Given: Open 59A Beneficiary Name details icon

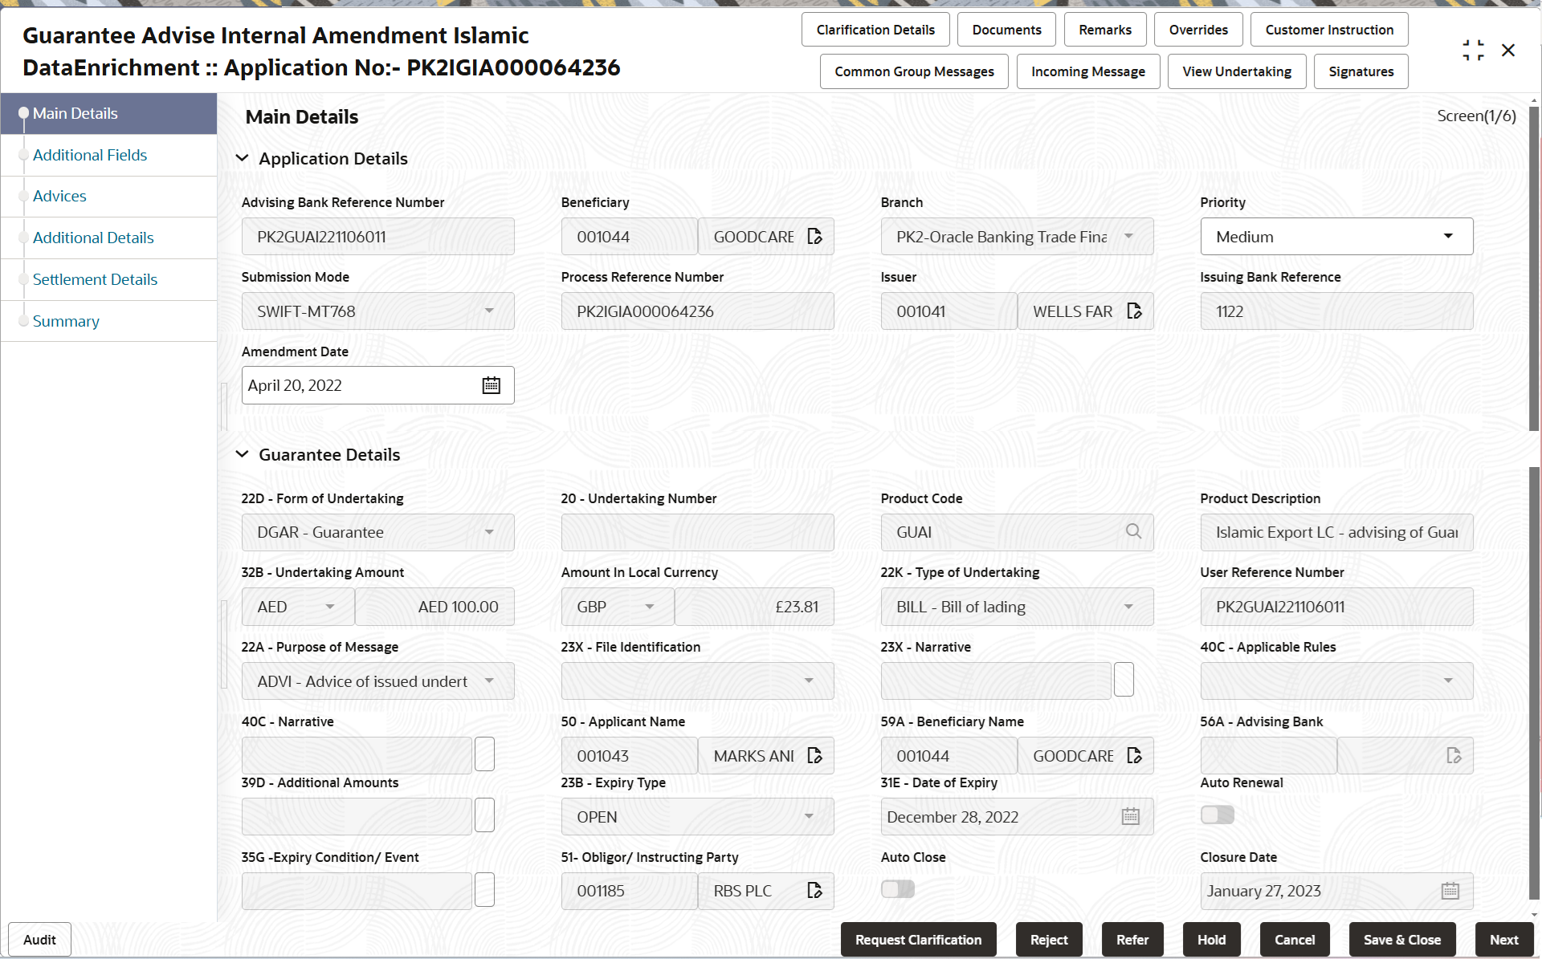Looking at the screenshot, I should coord(1134,756).
